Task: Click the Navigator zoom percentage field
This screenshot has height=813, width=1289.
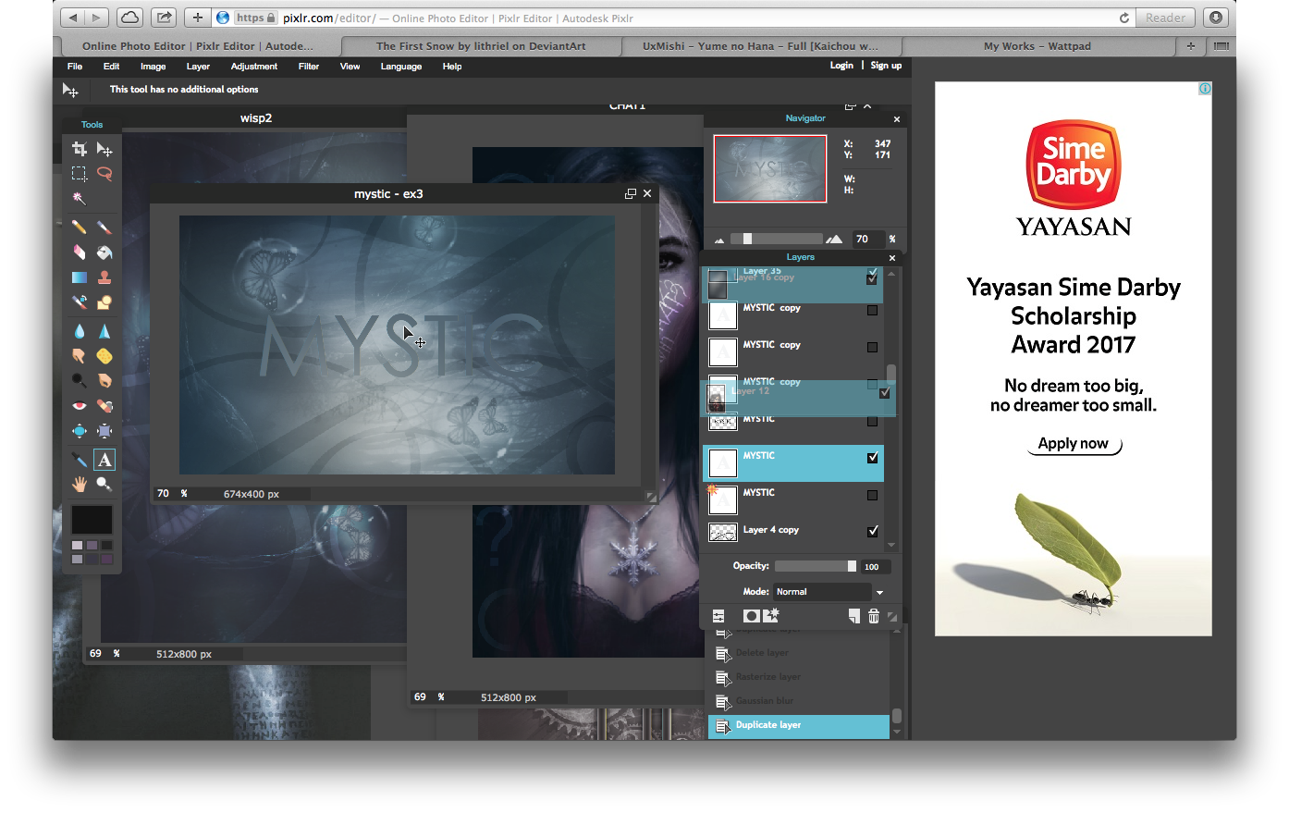Action: [x=867, y=240]
